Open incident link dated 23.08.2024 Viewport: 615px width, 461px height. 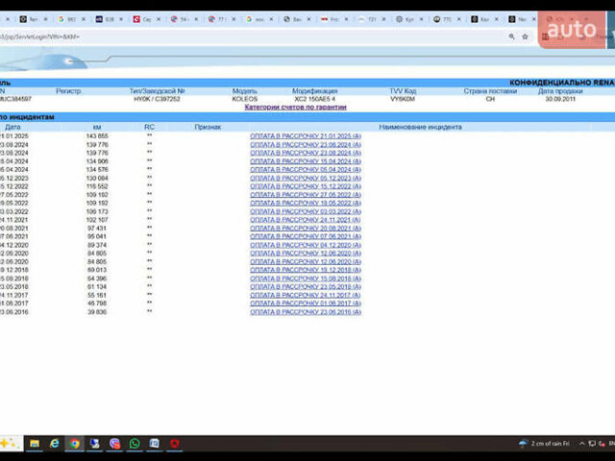point(306,145)
